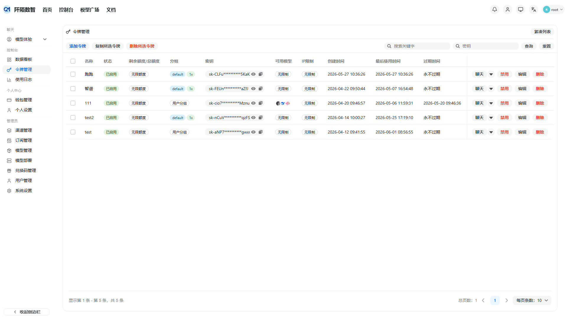Screen dimensions: 567x319
Task: Reveal the key of token 智谱 with eye icon
Action: click(x=253, y=89)
